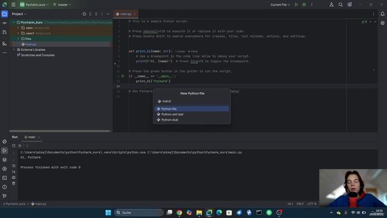Choose Python file in New Python file popup
This screenshot has height=218, width=387.
(192, 109)
